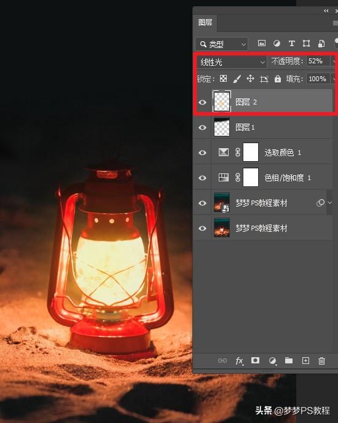The width and height of the screenshot is (338, 423).
Task: Select the 图层 panel tab
Action: (x=205, y=22)
